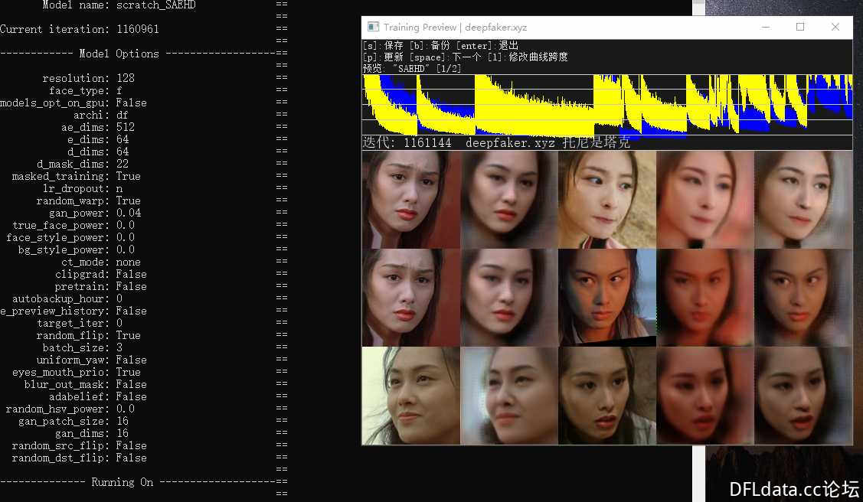863x502 pixels.
Task: Select the bottom-left face thumbnail with pale background
Action: click(411, 396)
